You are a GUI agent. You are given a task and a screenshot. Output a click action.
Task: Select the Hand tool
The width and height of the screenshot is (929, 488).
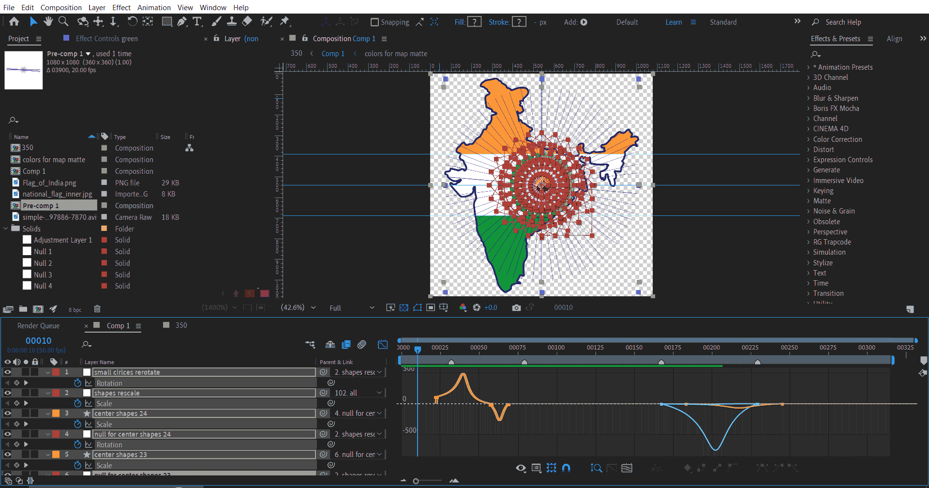coord(48,21)
